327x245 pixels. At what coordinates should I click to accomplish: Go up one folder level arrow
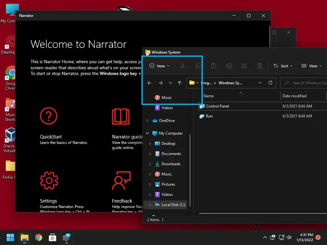[179, 83]
